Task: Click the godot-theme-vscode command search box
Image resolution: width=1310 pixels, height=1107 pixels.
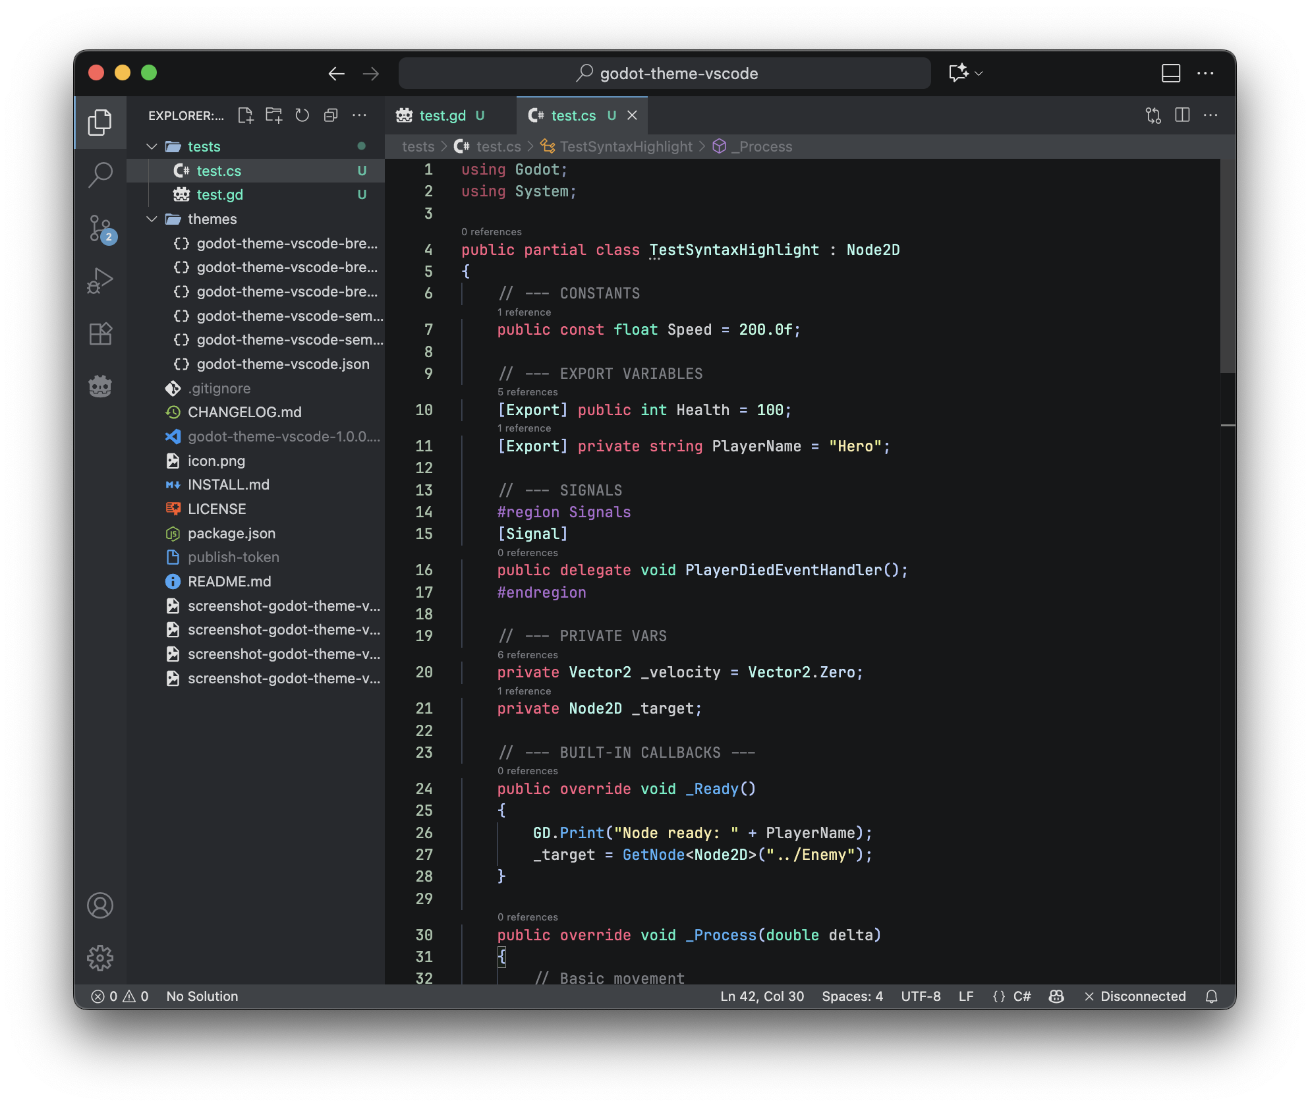Action: [664, 73]
